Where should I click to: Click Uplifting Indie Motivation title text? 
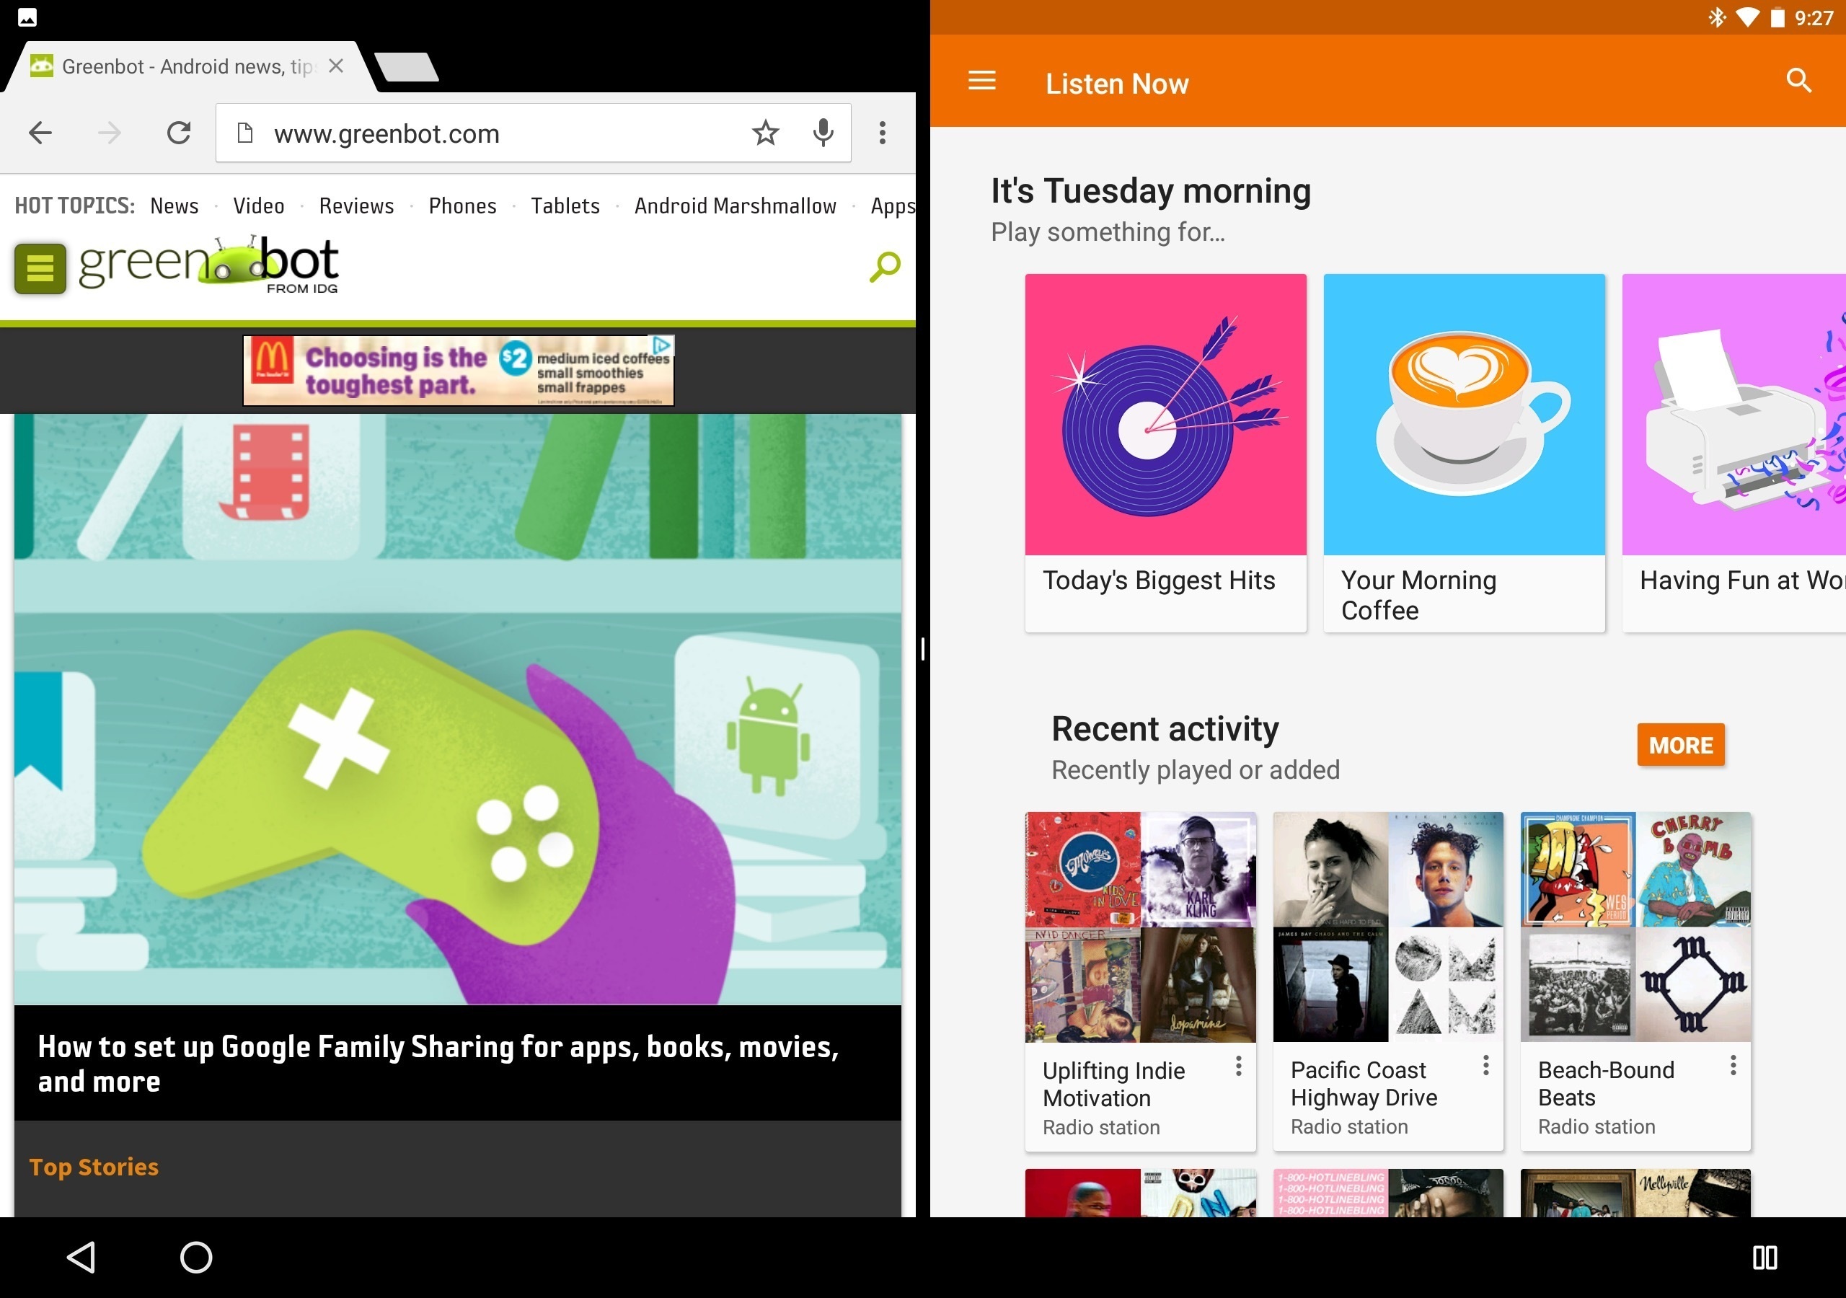pyautogui.click(x=1113, y=1084)
